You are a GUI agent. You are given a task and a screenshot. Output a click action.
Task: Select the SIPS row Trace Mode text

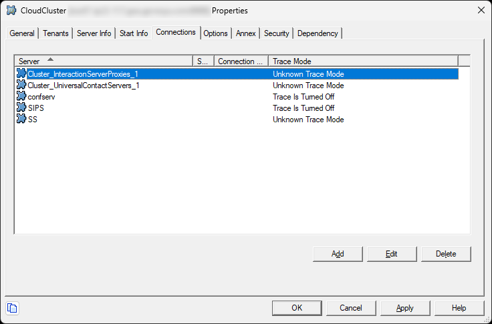click(303, 108)
